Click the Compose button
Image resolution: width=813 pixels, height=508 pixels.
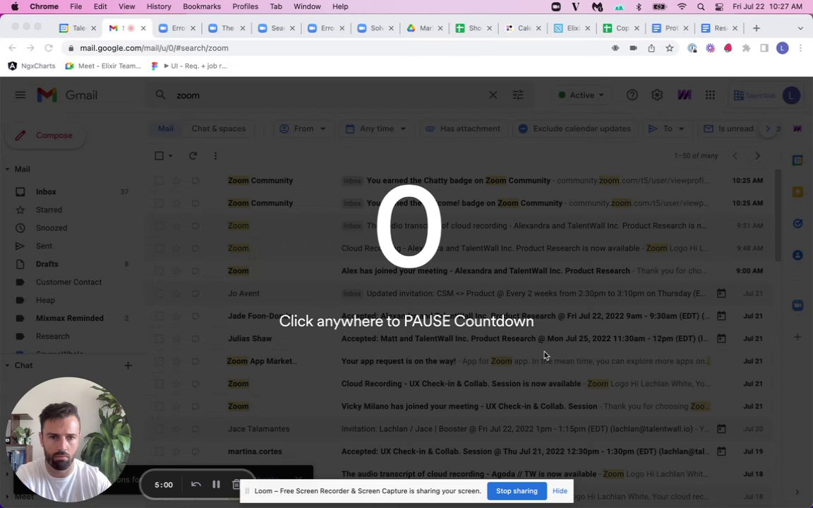(45, 135)
